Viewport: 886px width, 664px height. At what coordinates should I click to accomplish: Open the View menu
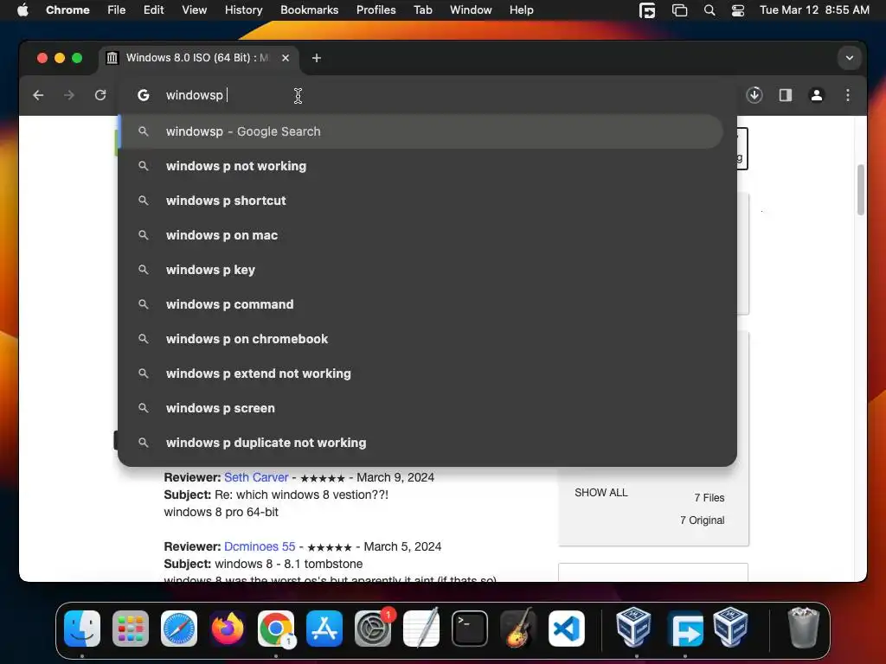(x=195, y=10)
